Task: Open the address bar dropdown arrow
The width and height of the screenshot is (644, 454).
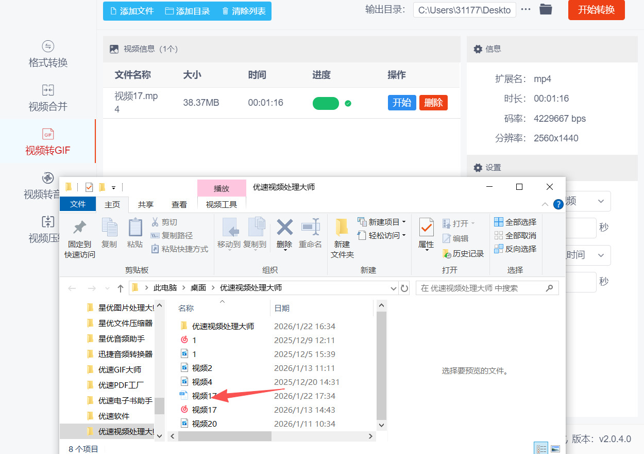Action: point(393,288)
